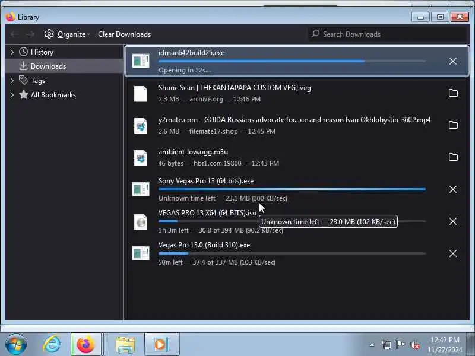This screenshot has width=475, height=356.
Task: Expand the Tags tree node
Action: pyautogui.click(x=12, y=81)
